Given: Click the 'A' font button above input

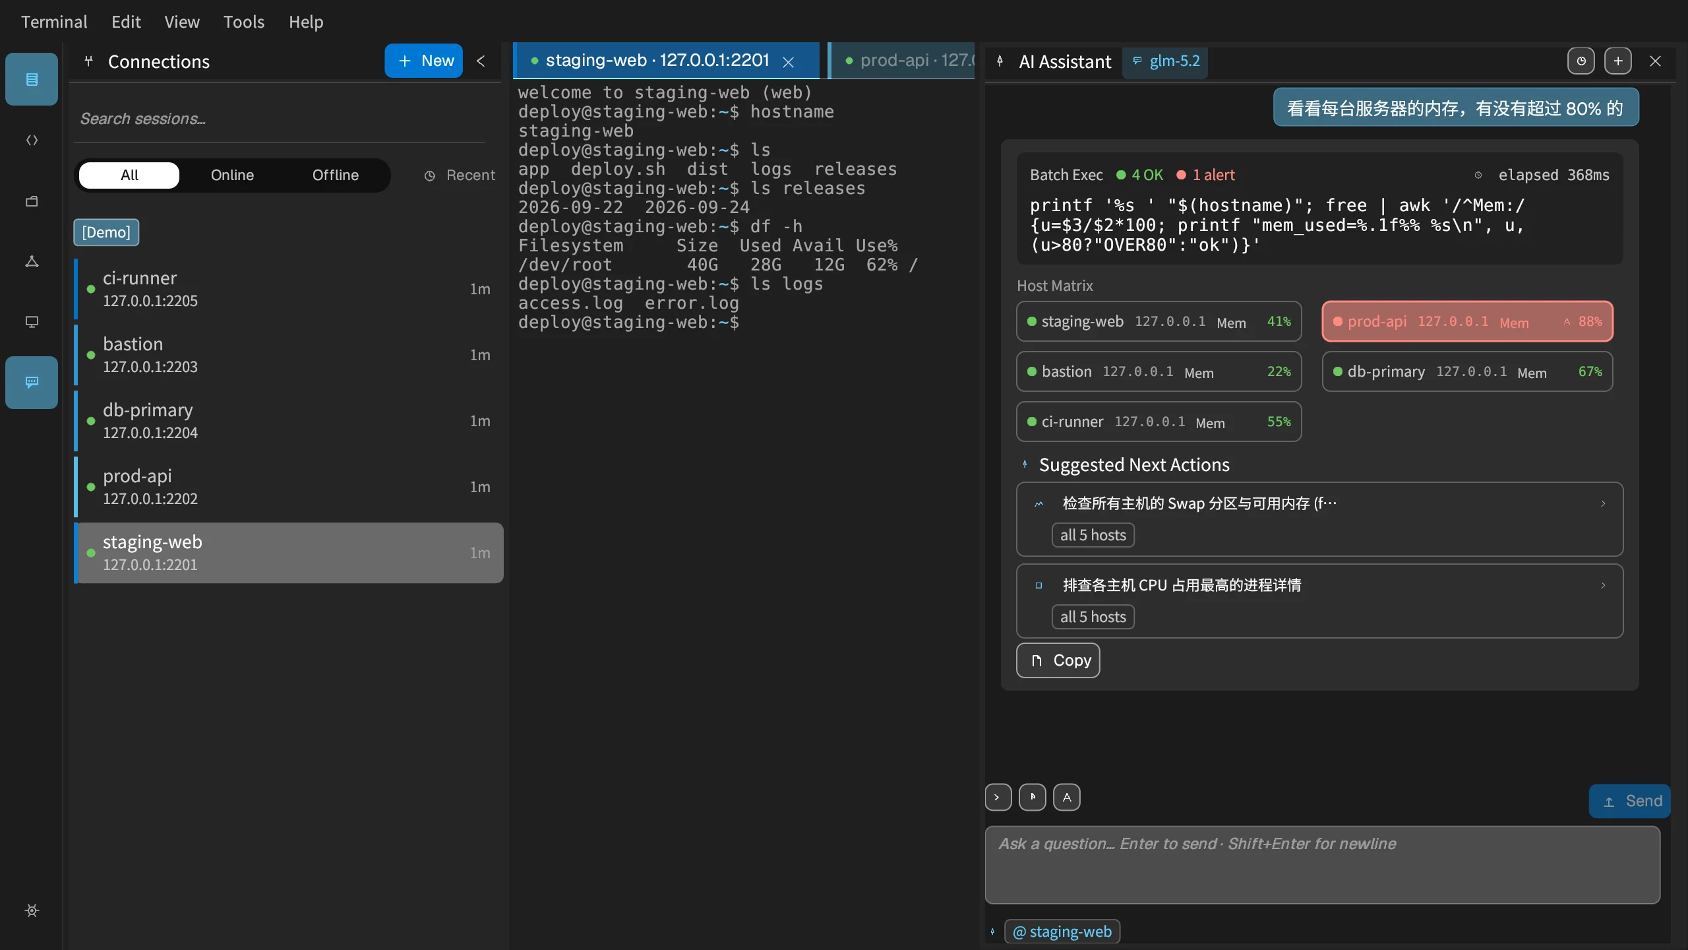Looking at the screenshot, I should [x=1066, y=797].
